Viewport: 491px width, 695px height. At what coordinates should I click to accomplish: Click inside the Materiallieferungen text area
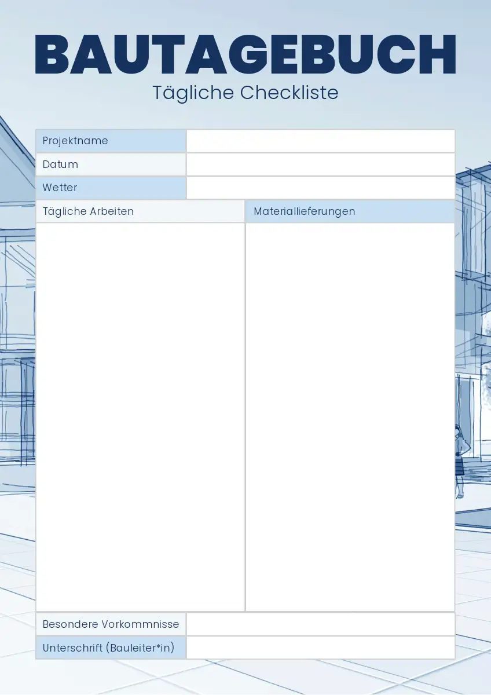[350, 416]
